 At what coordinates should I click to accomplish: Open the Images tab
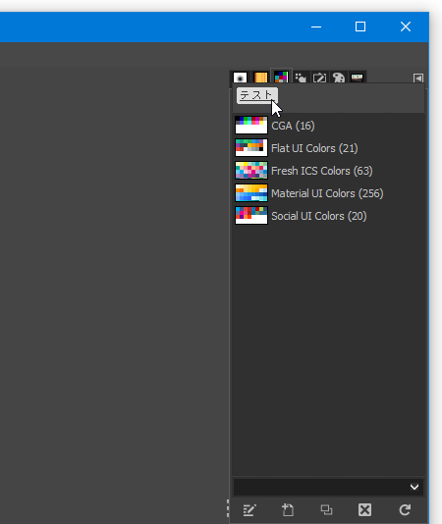tap(358, 78)
